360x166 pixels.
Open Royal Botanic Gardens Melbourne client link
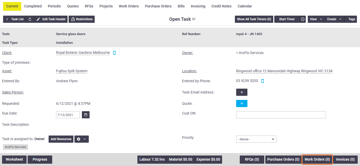(83, 53)
